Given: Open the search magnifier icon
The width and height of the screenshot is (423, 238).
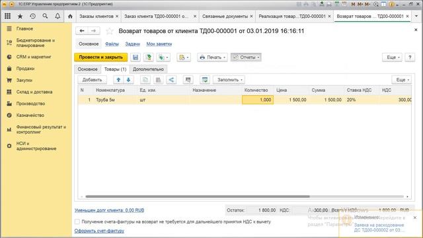Looking at the screenshot, I should (x=45, y=16).
